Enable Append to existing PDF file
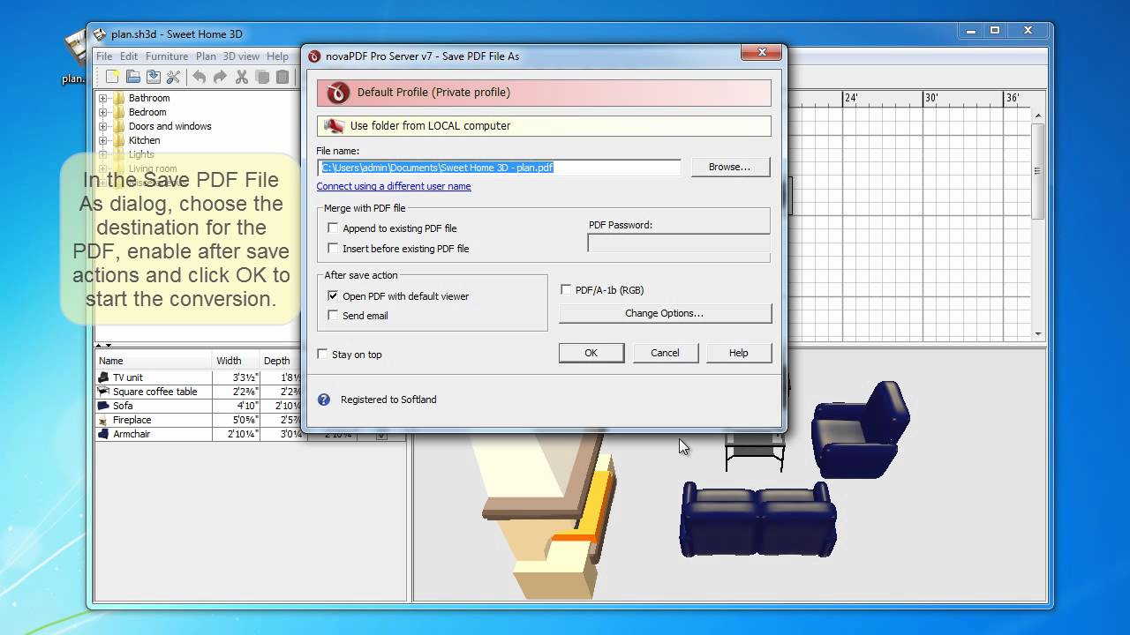 pos(333,228)
